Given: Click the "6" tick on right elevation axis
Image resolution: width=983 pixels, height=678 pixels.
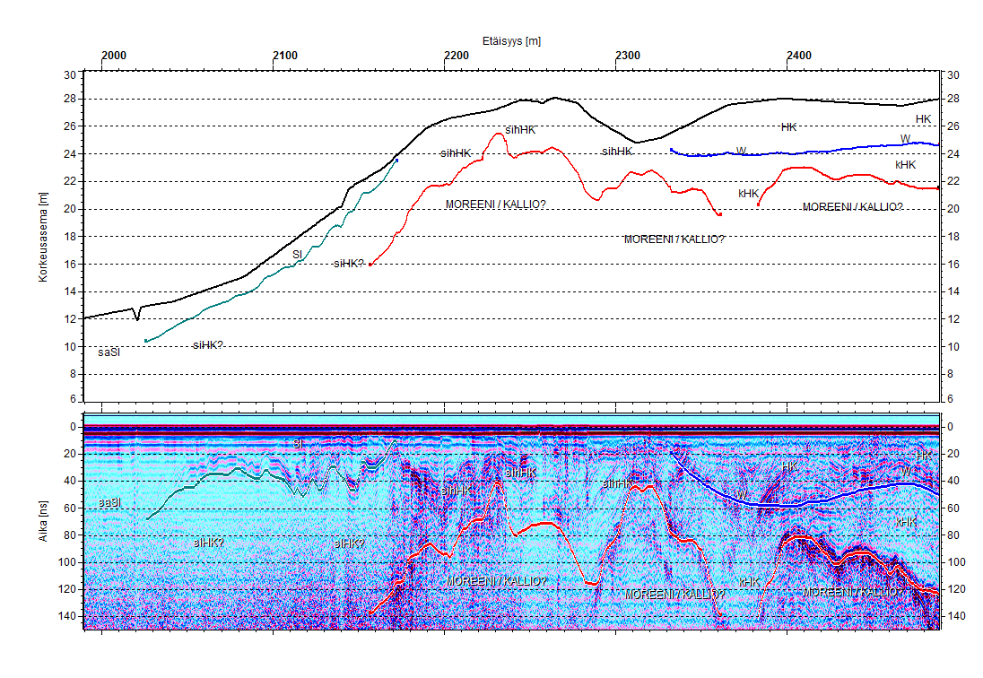Looking at the screenshot, I should (952, 400).
